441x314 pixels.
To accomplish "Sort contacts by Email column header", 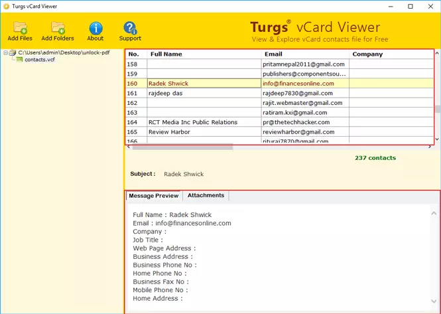I will click(273, 54).
